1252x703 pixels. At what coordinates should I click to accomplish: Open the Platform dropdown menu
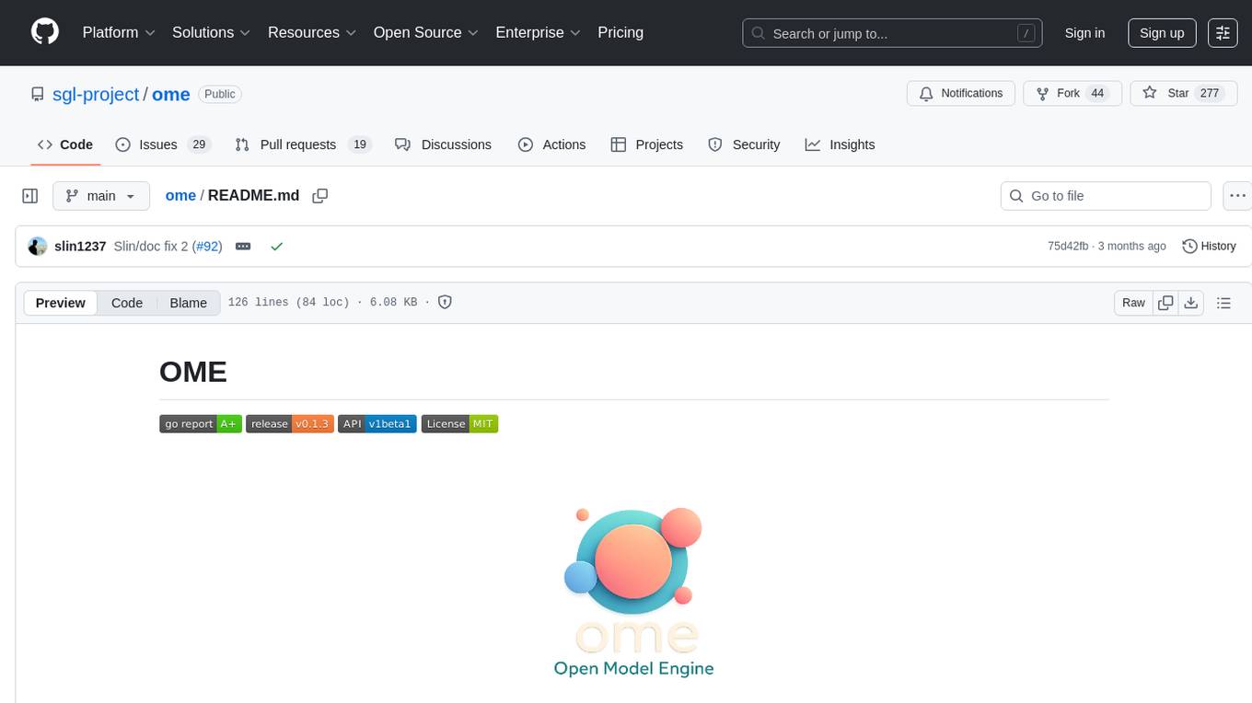pyautogui.click(x=119, y=32)
